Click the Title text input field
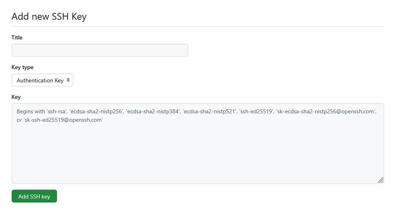405x223 pixels. [x=100, y=50]
